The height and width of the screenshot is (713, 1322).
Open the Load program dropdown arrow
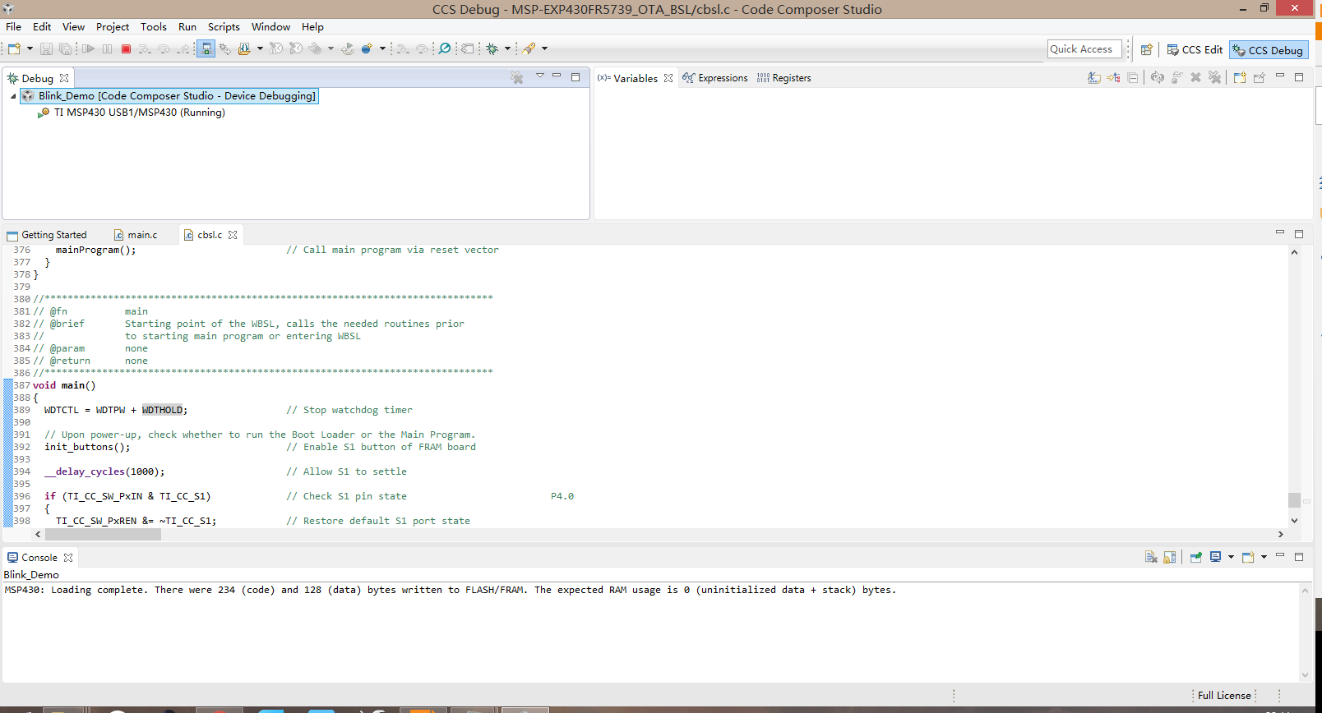pos(260,49)
